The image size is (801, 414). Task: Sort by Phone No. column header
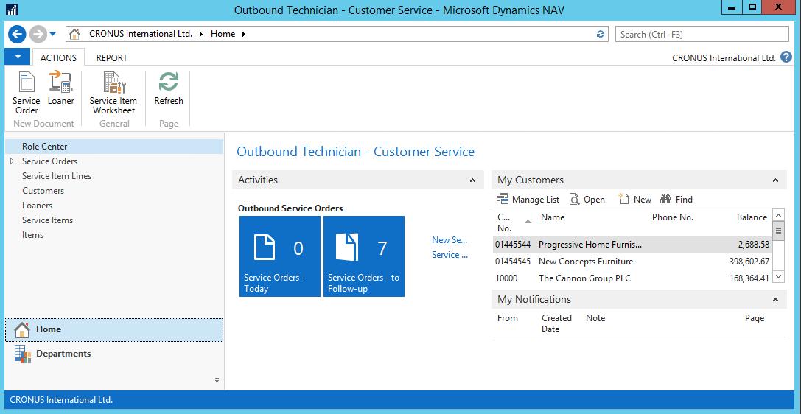(x=673, y=217)
